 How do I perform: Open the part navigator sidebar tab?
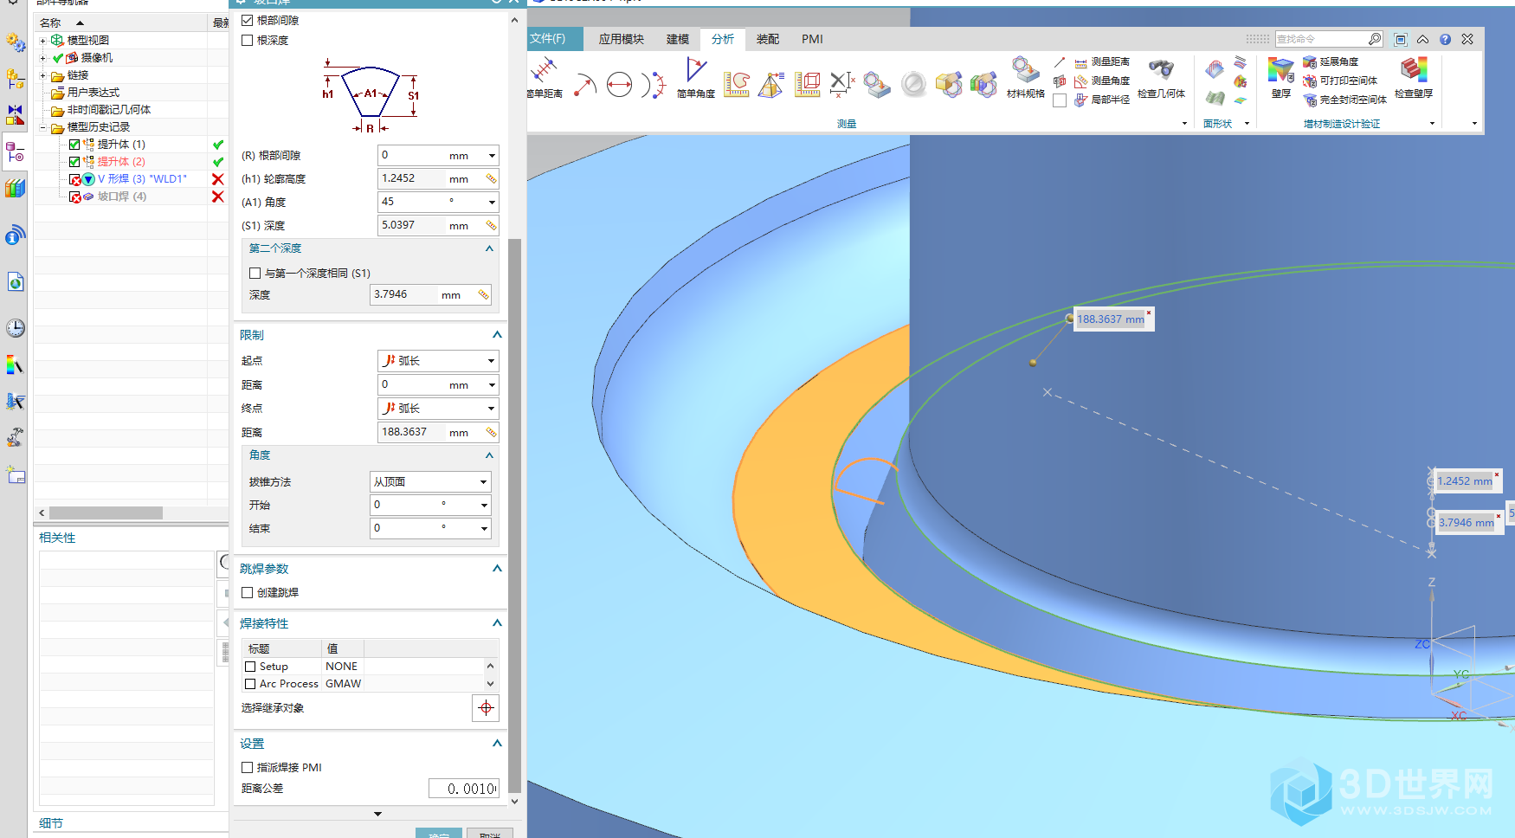point(15,152)
